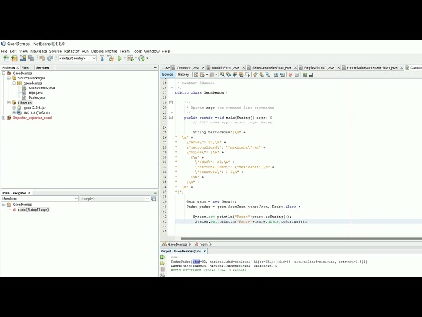Expand the Importar_exportar_excel project
The height and width of the screenshot is (317, 422).
coord(3,118)
